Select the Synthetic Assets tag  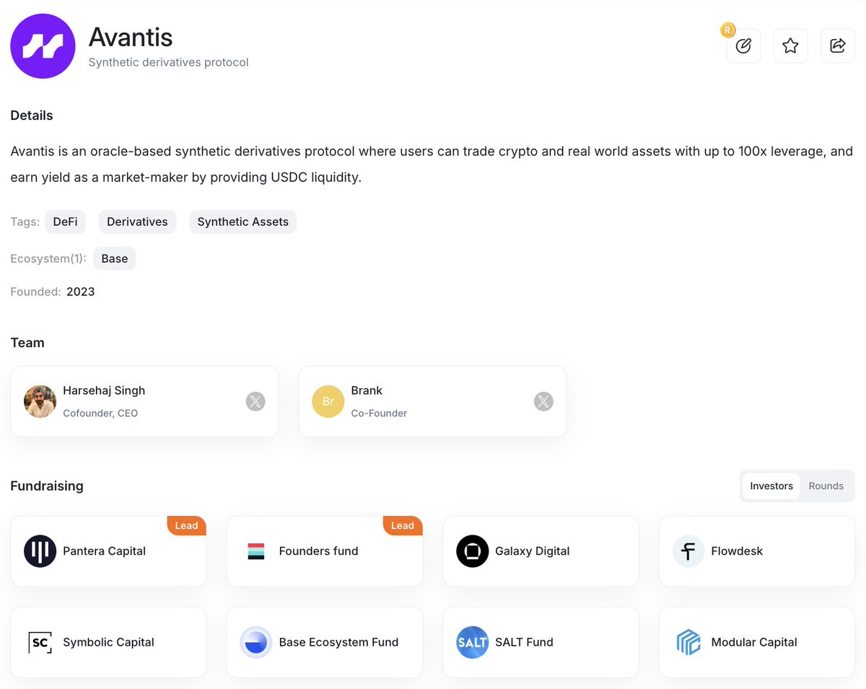pos(242,221)
